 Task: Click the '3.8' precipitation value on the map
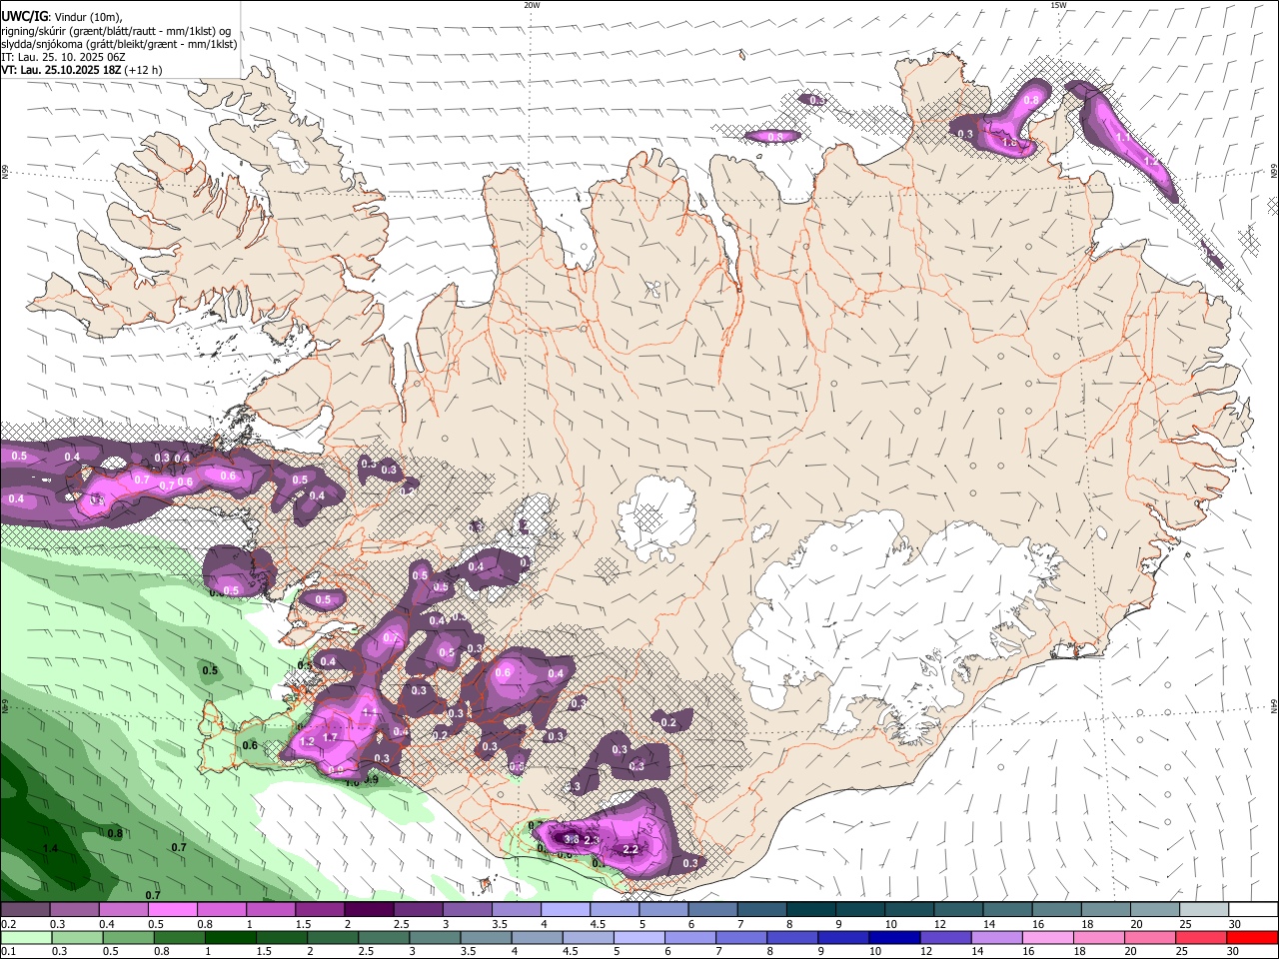(572, 840)
